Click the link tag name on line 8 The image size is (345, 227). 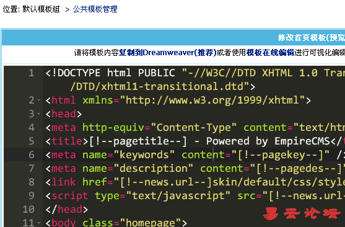click(x=64, y=182)
